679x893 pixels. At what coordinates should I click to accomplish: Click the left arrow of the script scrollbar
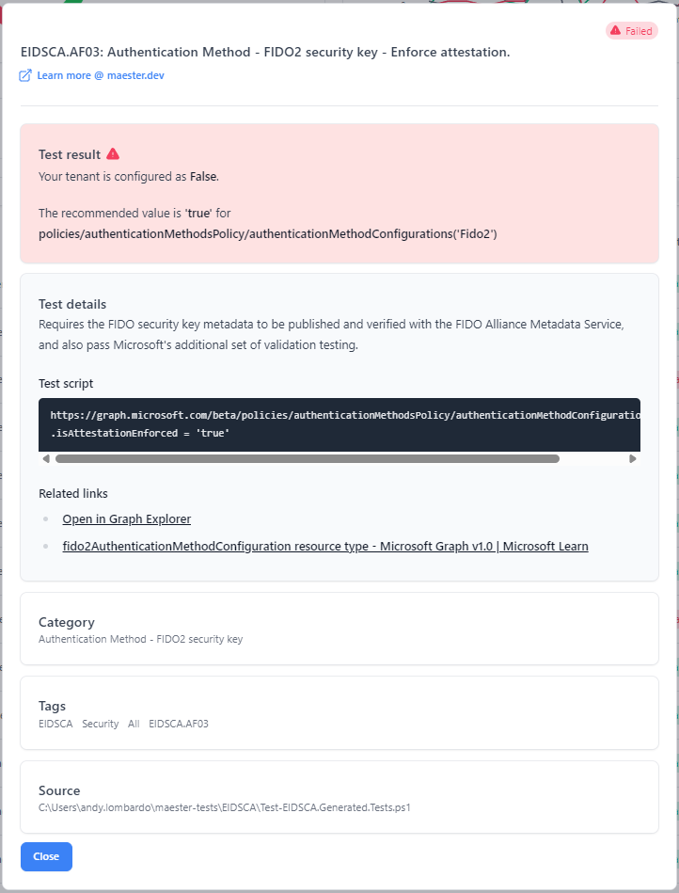point(45,458)
